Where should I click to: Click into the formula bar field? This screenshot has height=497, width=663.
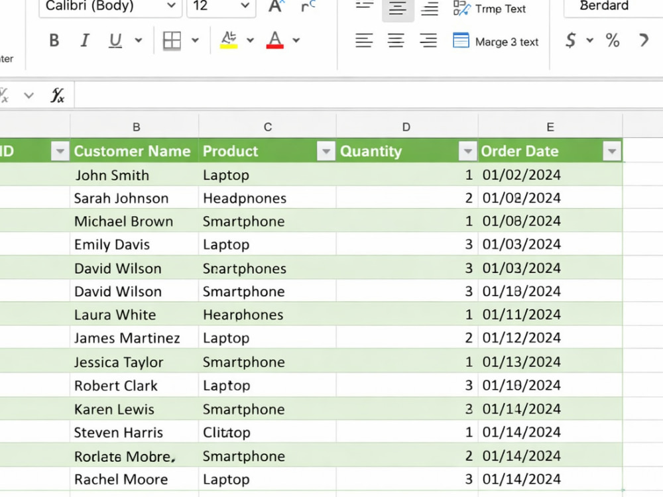pos(369,95)
